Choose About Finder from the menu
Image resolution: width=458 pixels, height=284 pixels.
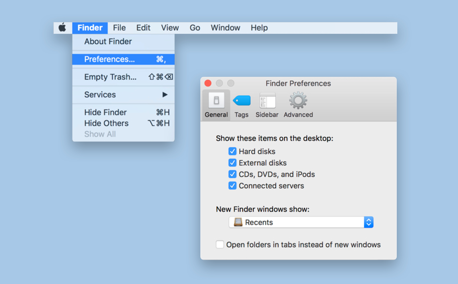pyautogui.click(x=123, y=42)
